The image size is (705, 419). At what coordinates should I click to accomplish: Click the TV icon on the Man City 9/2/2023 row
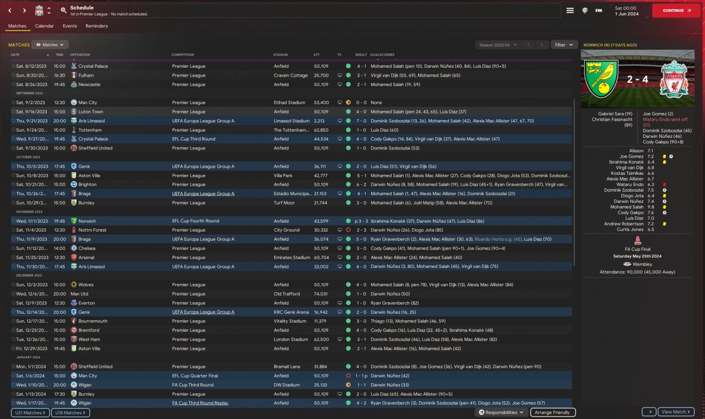point(340,103)
